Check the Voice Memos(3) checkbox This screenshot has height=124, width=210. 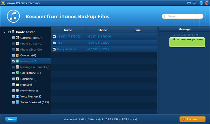click(14, 97)
